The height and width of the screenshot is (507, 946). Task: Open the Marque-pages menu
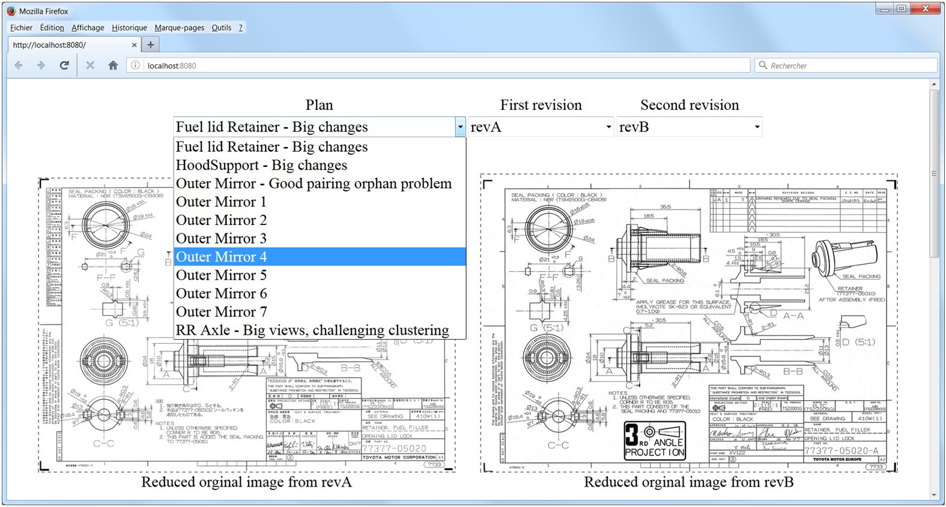(179, 28)
